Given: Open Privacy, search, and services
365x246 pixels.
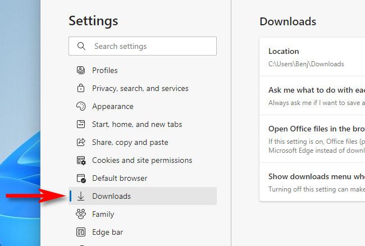Looking at the screenshot, I should (143, 88).
